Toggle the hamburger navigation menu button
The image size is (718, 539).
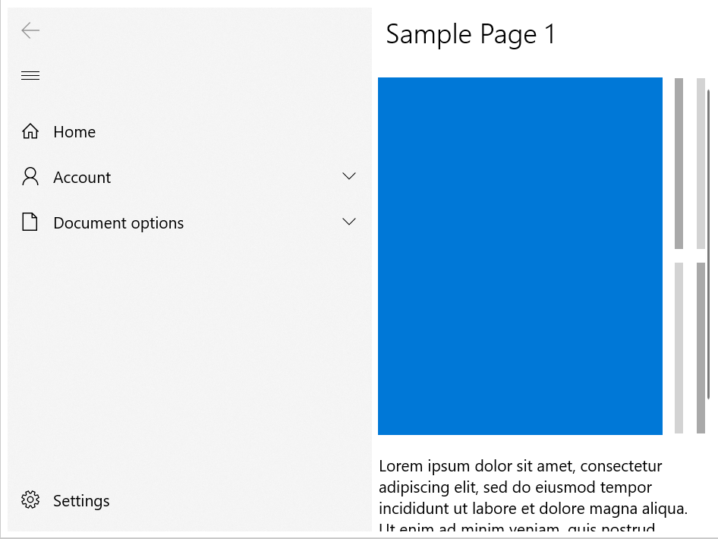(30, 76)
